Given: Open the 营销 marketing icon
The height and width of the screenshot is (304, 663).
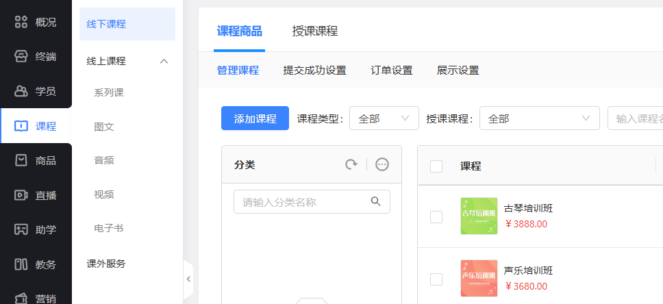Looking at the screenshot, I should tap(21, 298).
